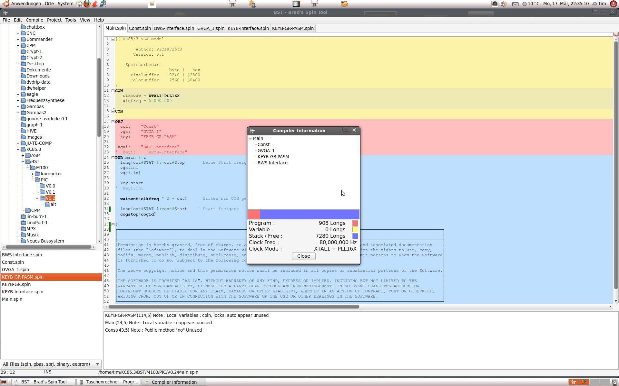Click the mail envelope launcher in the top panel
The width and height of the screenshot is (619, 386).
(79, 4)
